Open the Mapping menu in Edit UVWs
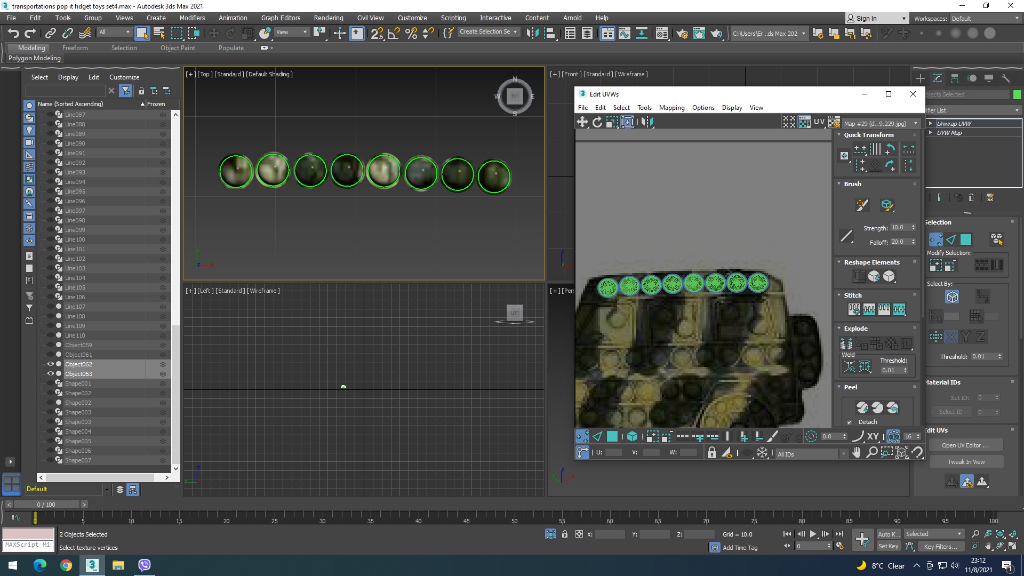Screen dimensions: 1024x576 click(671, 108)
